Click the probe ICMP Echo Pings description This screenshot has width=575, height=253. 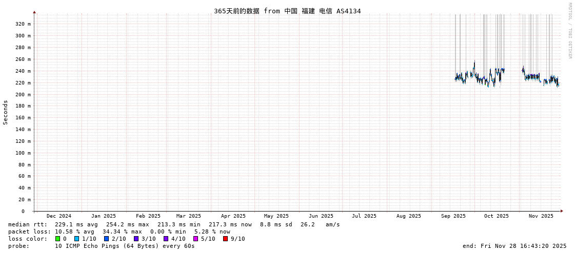(125, 246)
